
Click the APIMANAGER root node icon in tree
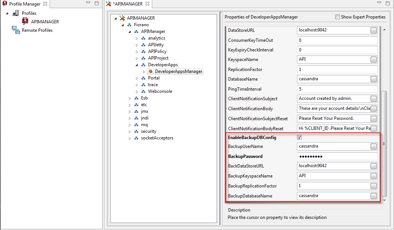tap(122, 18)
